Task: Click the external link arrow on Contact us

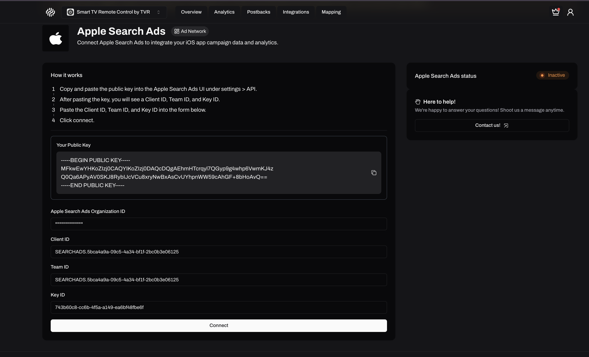Action: [506, 126]
